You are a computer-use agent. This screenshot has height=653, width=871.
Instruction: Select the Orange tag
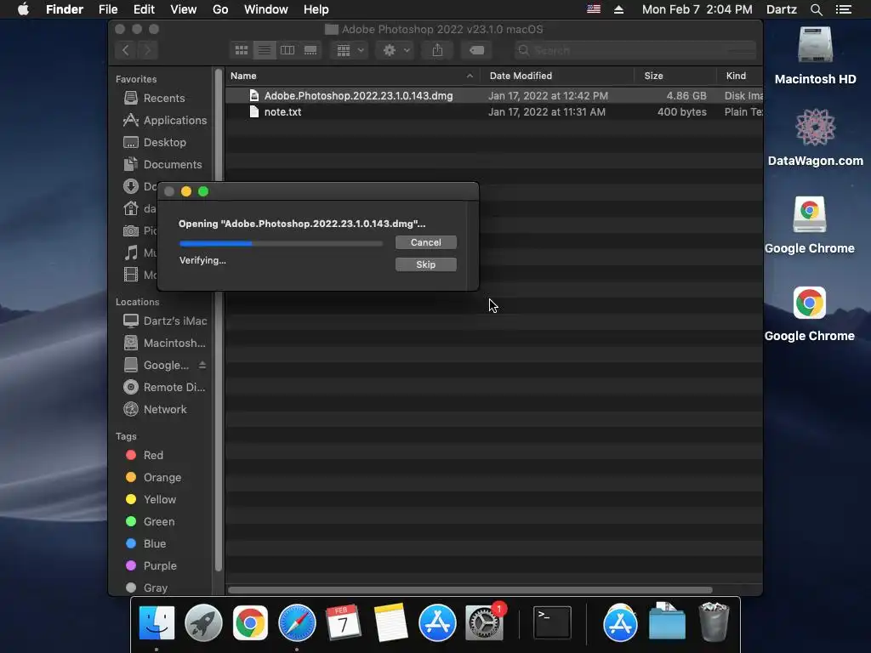point(153,478)
